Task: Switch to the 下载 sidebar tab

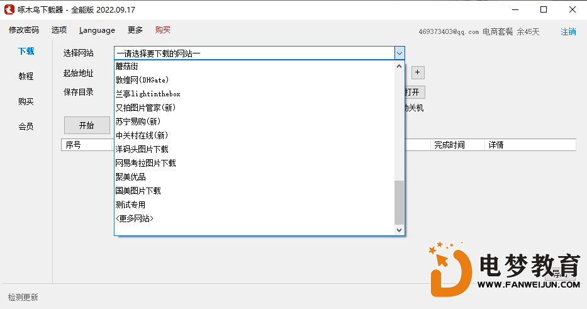Action: click(26, 51)
